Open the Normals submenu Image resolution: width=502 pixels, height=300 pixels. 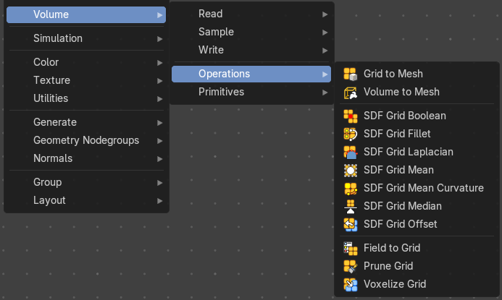[x=86, y=158]
